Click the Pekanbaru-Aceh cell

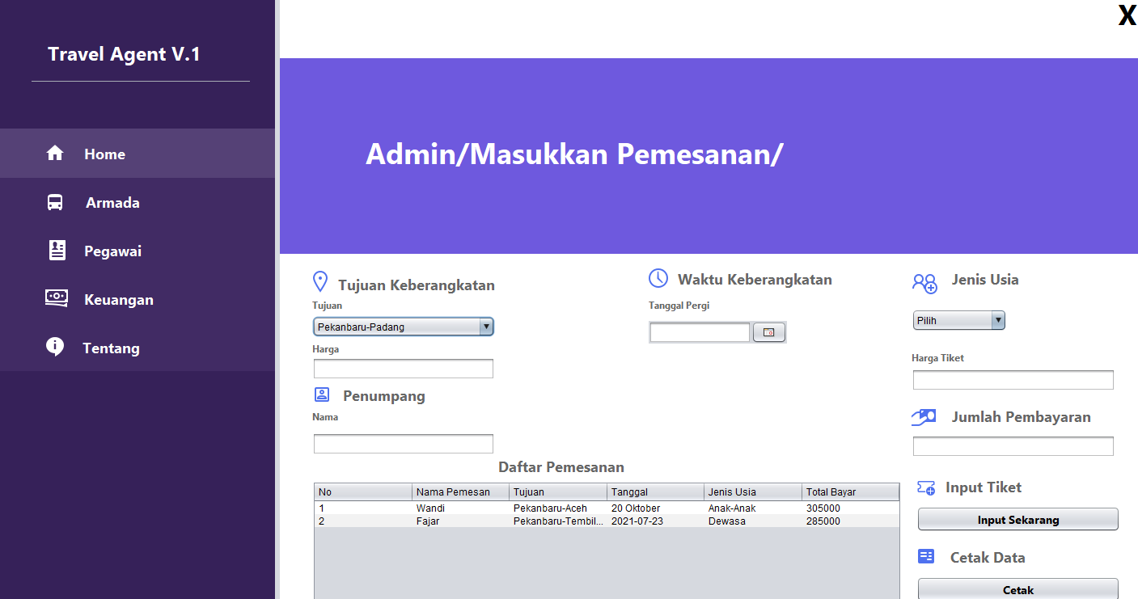coord(558,508)
